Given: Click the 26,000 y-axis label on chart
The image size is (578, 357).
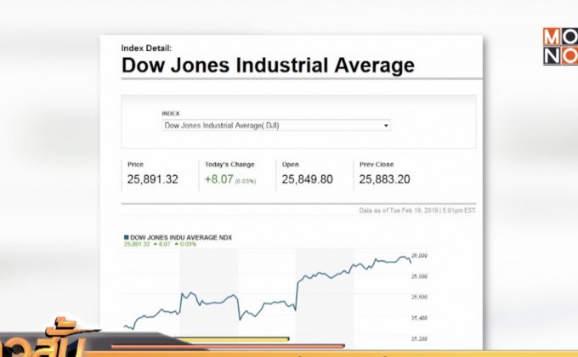Looking at the screenshot, I should point(420,256).
